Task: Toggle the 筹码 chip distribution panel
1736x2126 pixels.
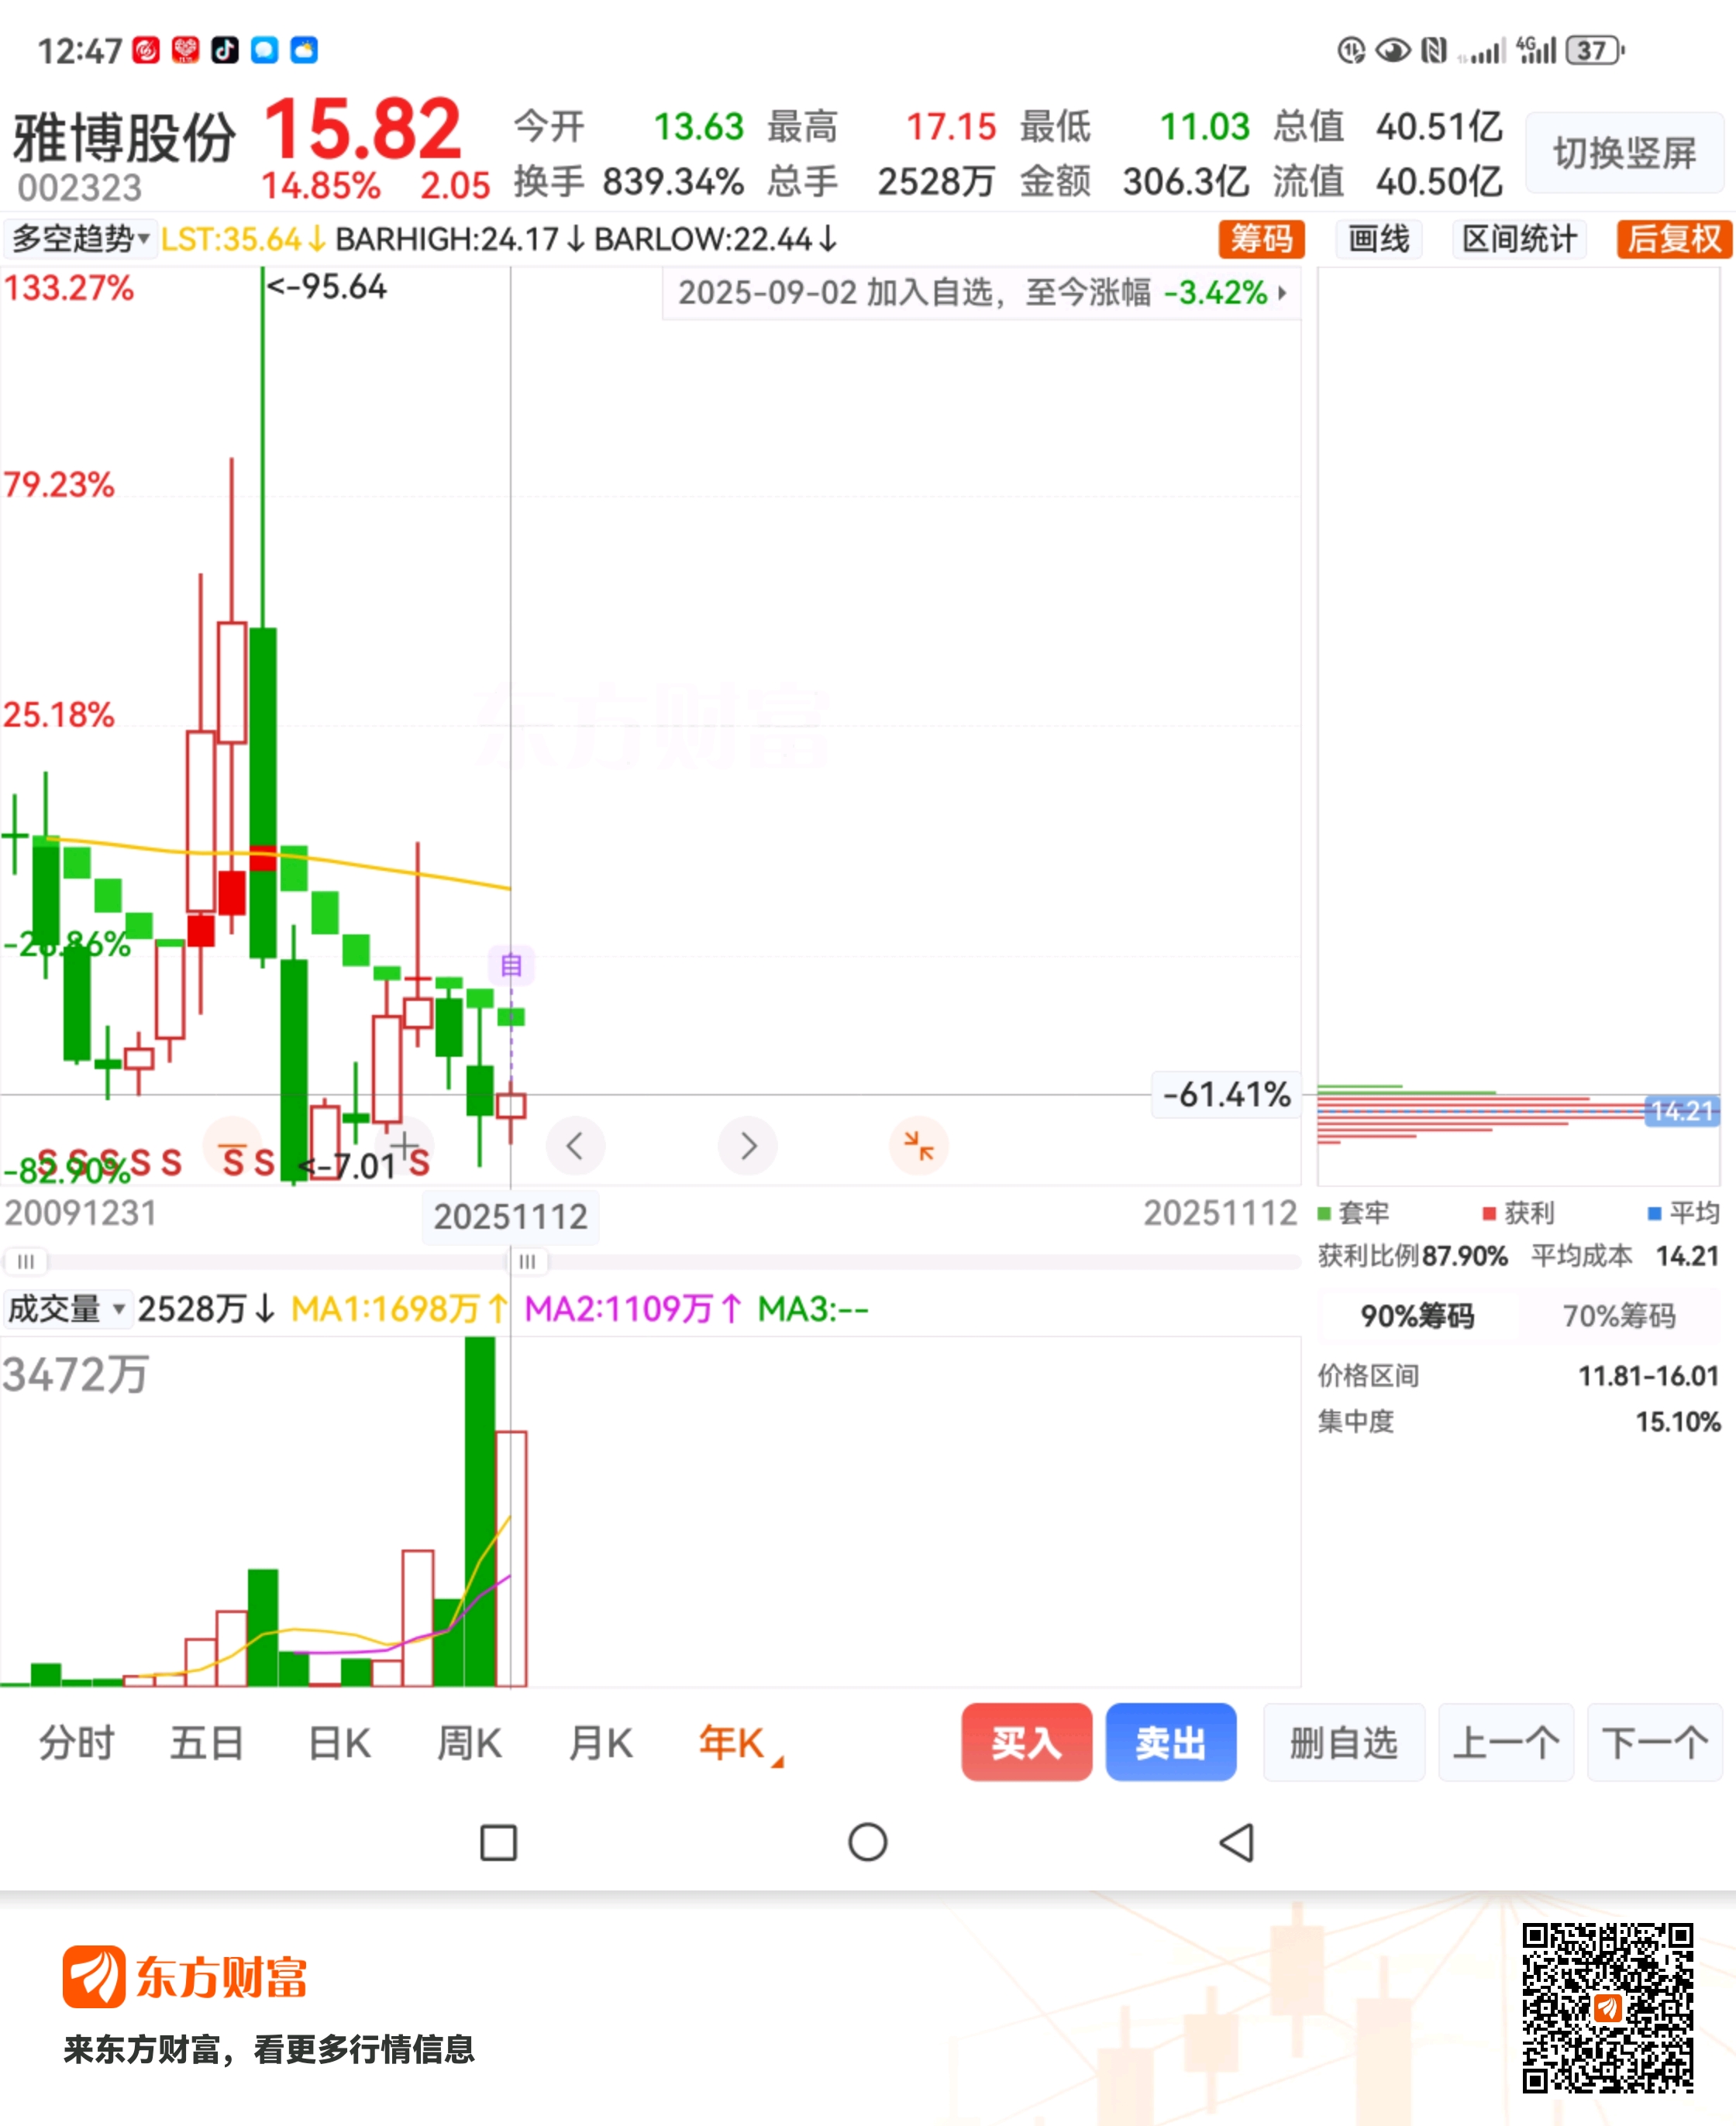Action: pyautogui.click(x=1261, y=239)
